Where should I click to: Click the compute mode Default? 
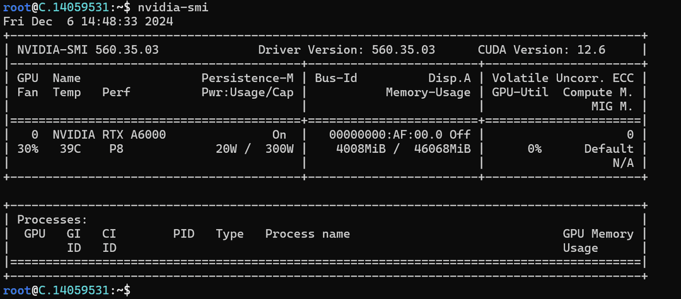click(609, 149)
